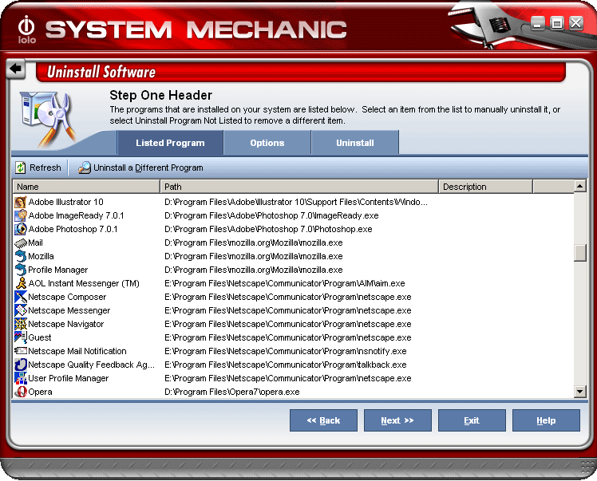Click the AIM\aim.exe path cell
The width and height of the screenshot is (597, 481).
point(285,283)
